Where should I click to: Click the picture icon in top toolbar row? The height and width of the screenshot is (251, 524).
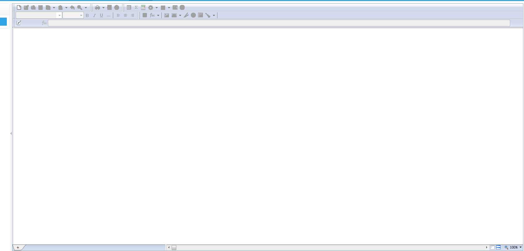pos(175,7)
